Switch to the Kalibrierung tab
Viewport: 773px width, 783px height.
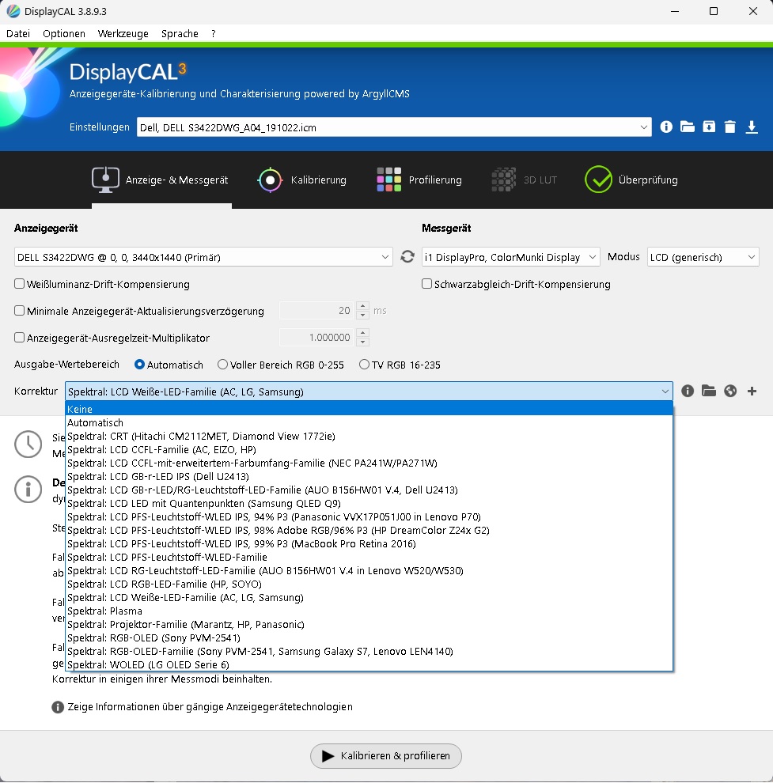click(301, 180)
